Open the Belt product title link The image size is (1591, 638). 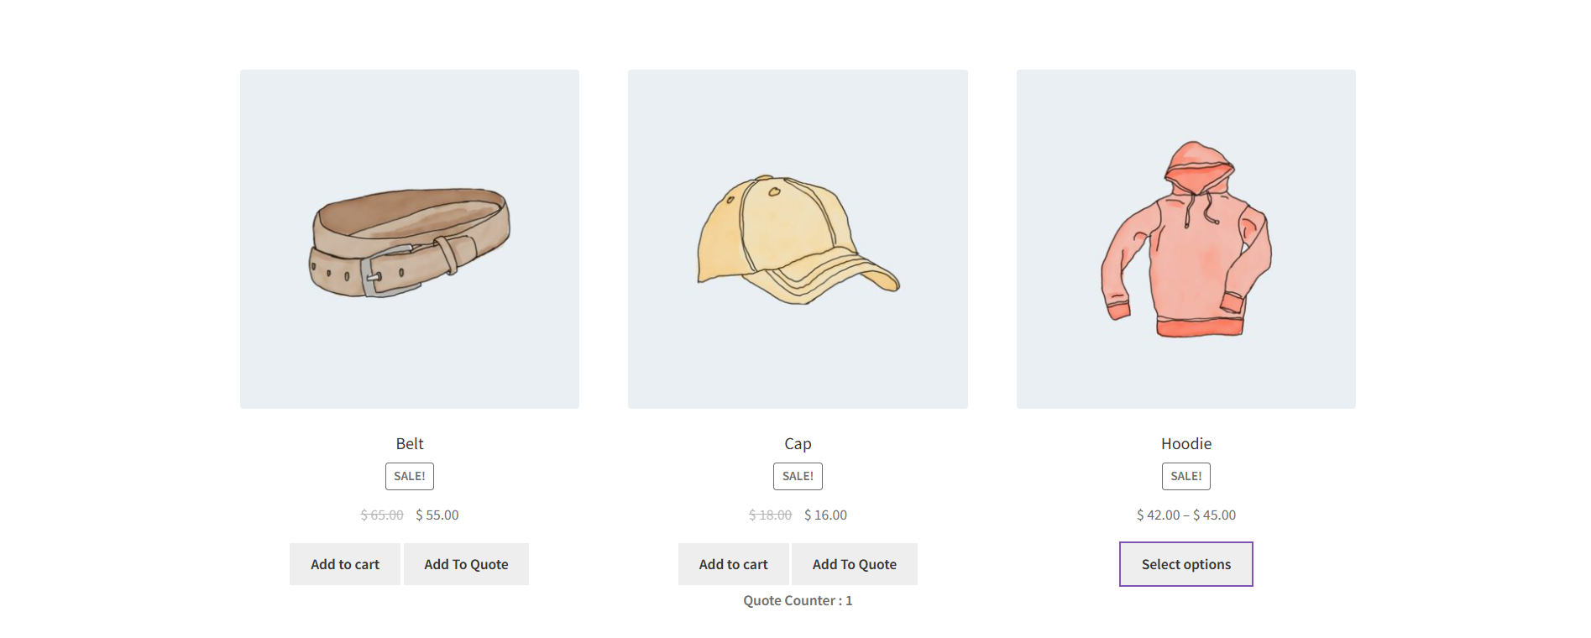click(410, 443)
